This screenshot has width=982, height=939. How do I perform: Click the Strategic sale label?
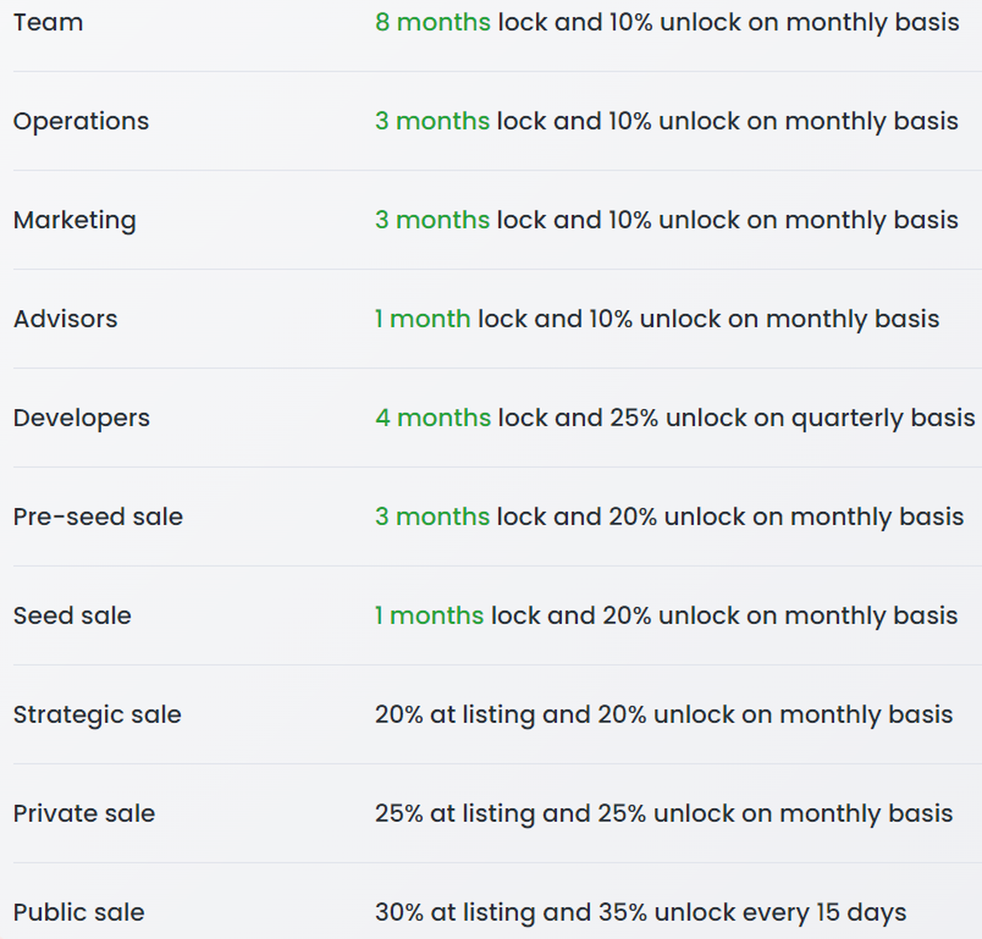(x=97, y=715)
